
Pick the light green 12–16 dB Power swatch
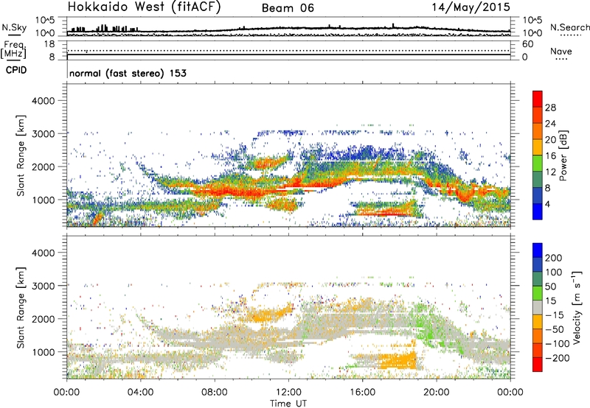tap(538, 163)
